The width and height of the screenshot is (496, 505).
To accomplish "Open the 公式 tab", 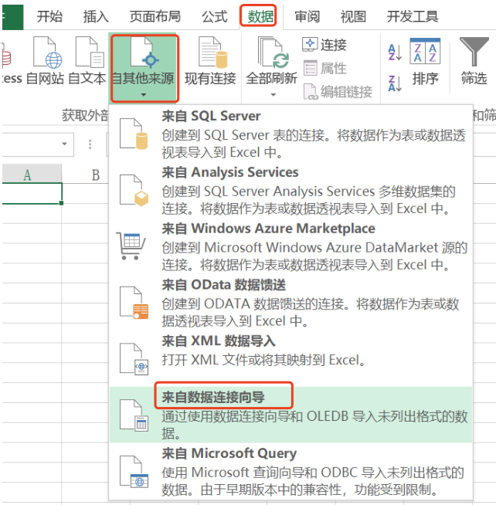I will [x=214, y=16].
